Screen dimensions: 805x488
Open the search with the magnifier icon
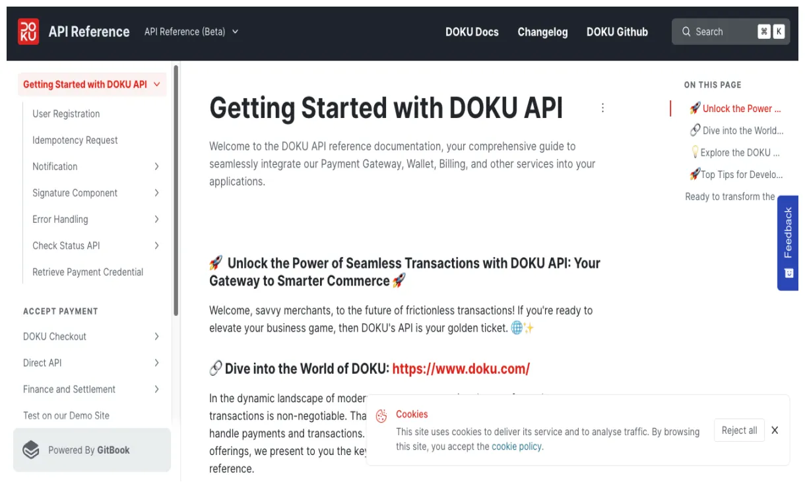pos(686,31)
